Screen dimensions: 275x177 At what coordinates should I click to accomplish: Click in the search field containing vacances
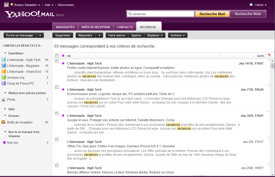click(x=160, y=14)
